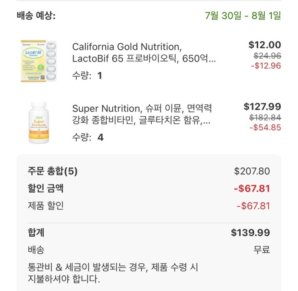This screenshot has width=298, height=291.
Task: Tap the 배송 예상 label
Action: point(36,16)
